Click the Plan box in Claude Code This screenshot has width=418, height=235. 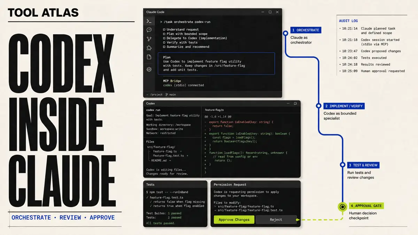(216, 63)
